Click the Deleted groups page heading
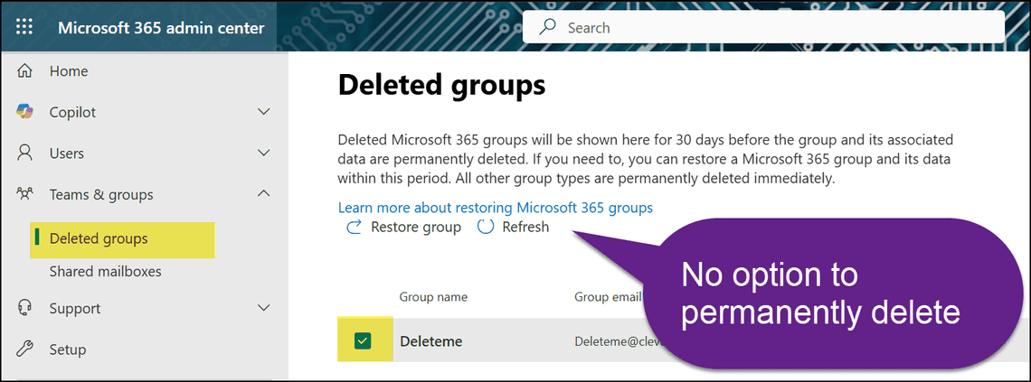 [x=442, y=86]
